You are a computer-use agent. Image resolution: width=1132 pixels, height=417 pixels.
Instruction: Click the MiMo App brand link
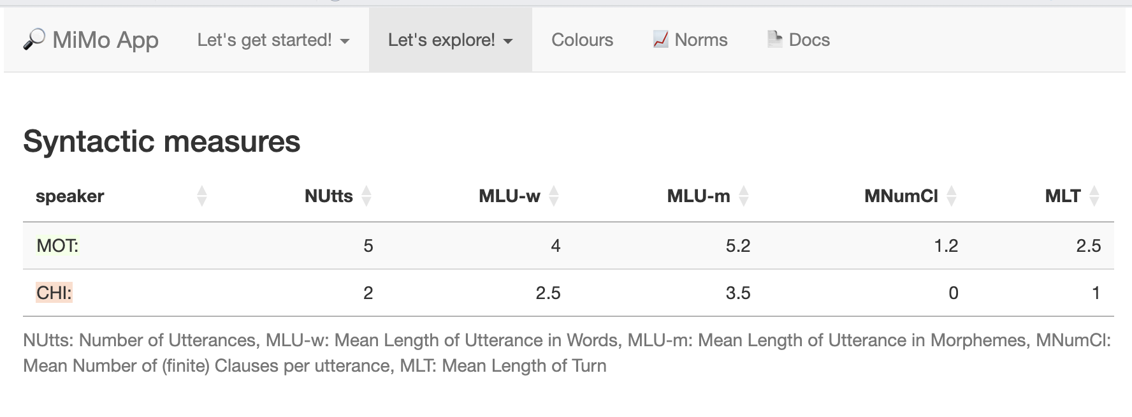coord(105,40)
